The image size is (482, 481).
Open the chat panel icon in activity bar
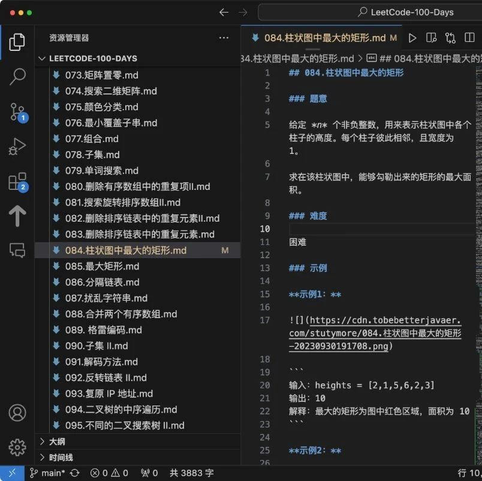(x=17, y=250)
